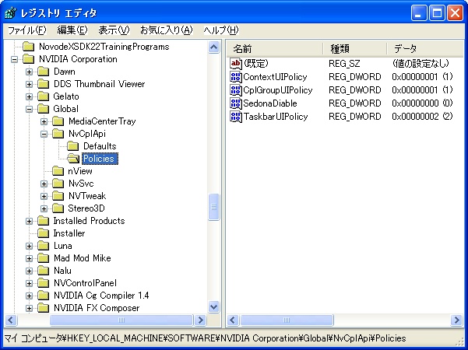Viewport: 468px width, 350px height.
Task: Click the ab icon of the (既定) value
Action: click(x=236, y=64)
